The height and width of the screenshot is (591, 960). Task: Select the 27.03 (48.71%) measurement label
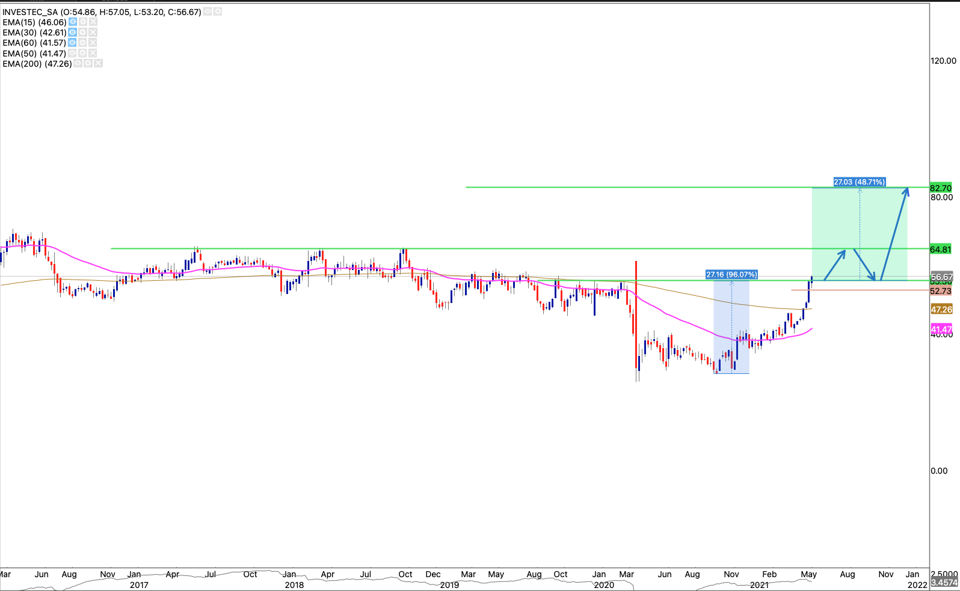pyautogui.click(x=859, y=182)
